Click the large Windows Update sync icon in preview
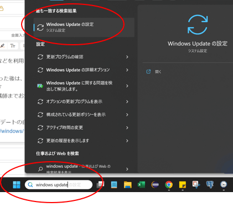 pos(198,25)
